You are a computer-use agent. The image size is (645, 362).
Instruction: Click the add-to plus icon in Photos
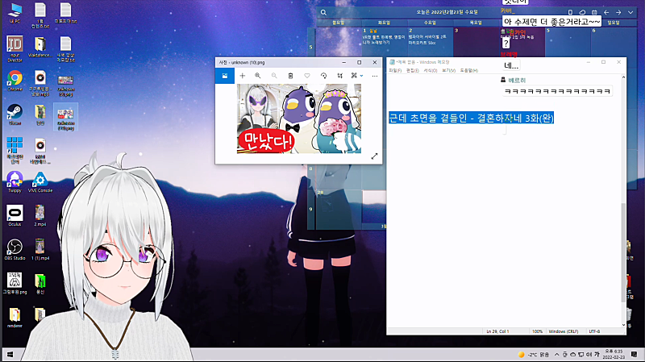[x=243, y=76]
